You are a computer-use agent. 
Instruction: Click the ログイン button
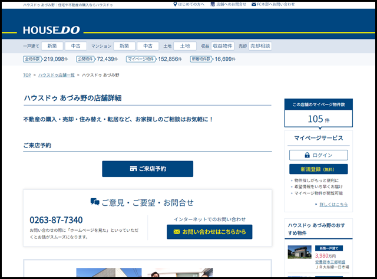319,155
